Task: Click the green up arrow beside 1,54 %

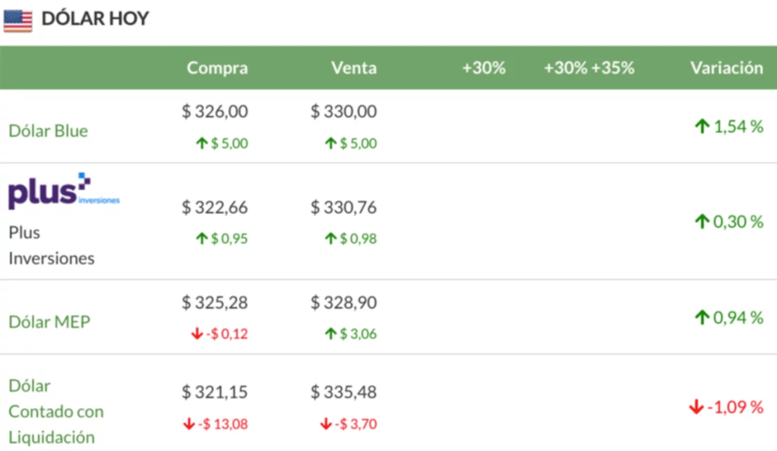Action: [702, 127]
